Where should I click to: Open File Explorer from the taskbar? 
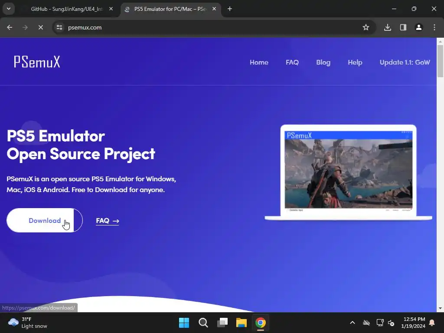click(x=242, y=323)
